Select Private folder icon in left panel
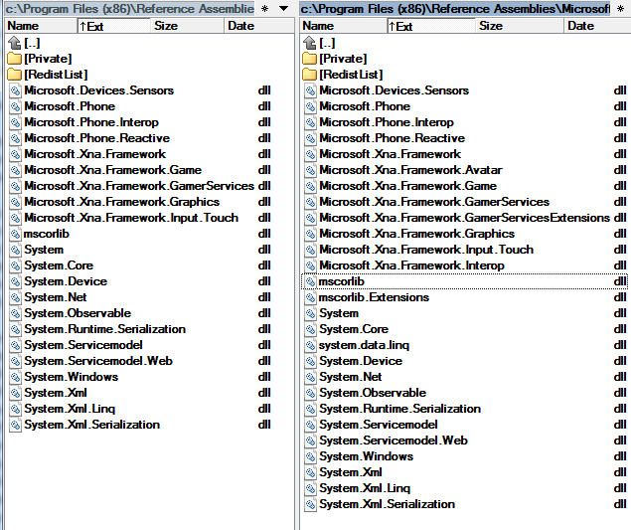 [15, 59]
